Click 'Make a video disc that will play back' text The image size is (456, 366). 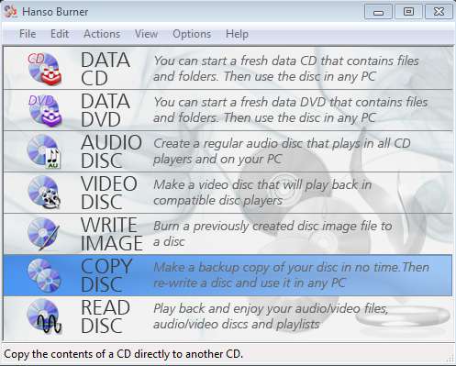tap(262, 193)
